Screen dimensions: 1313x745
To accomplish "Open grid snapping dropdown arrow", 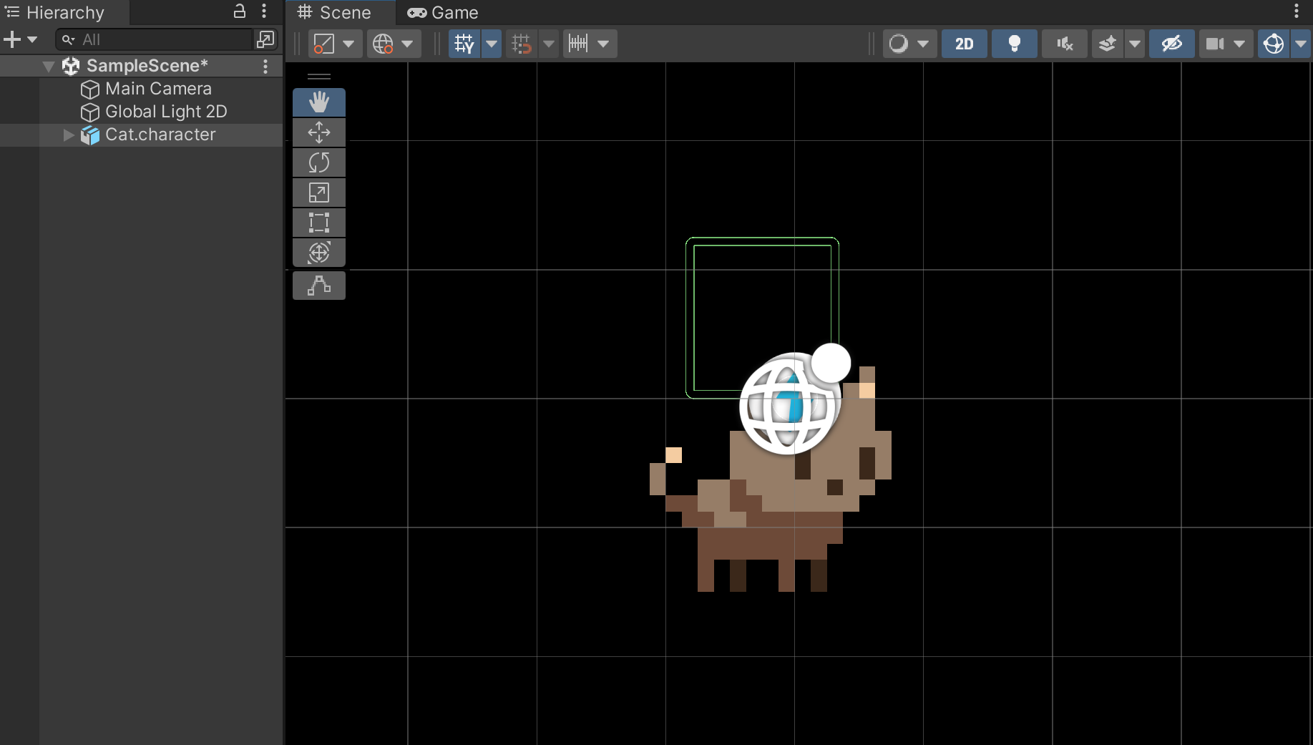I will tap(549, 44).
